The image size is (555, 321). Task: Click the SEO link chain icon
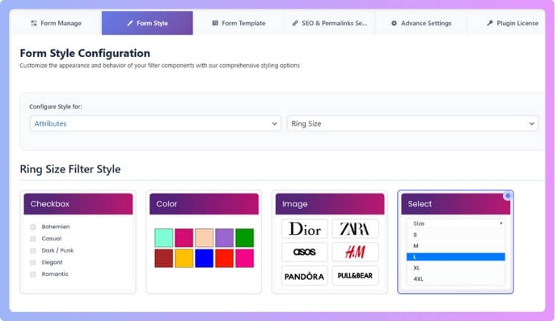(295, 23)
